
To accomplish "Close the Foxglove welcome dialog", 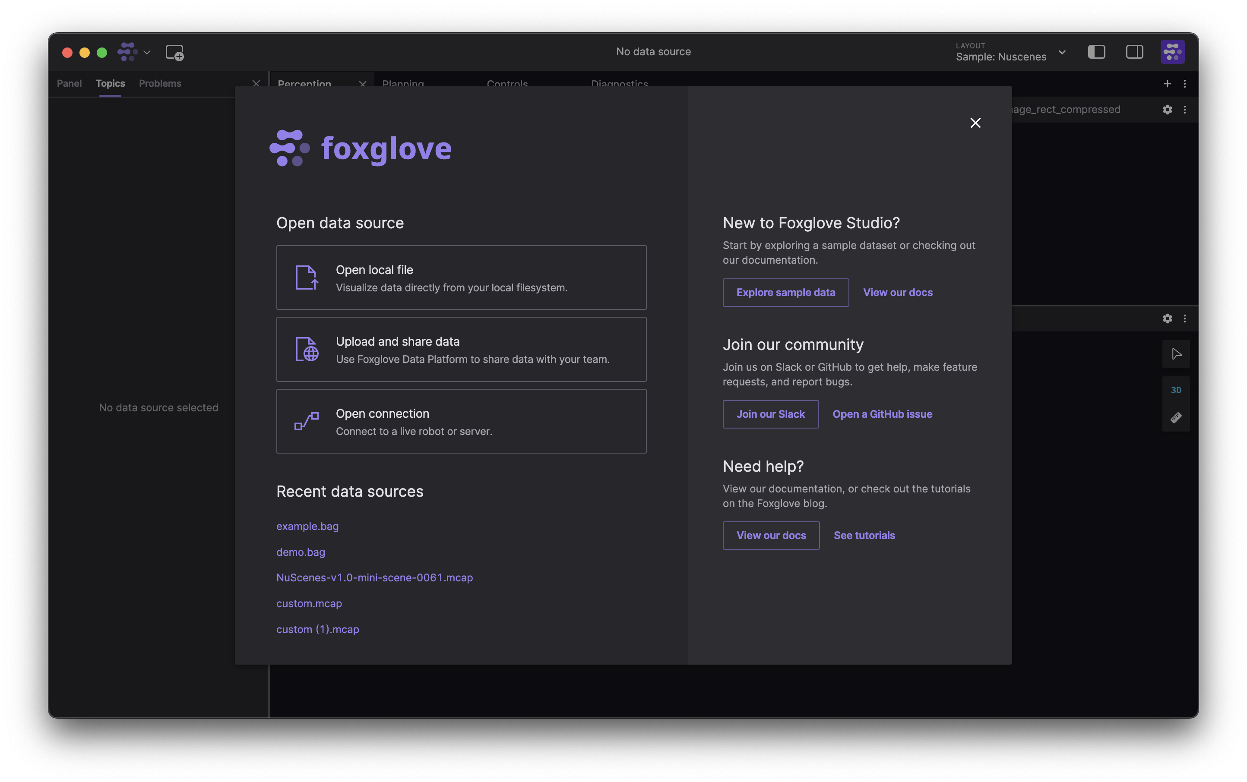I will [975, 123].
